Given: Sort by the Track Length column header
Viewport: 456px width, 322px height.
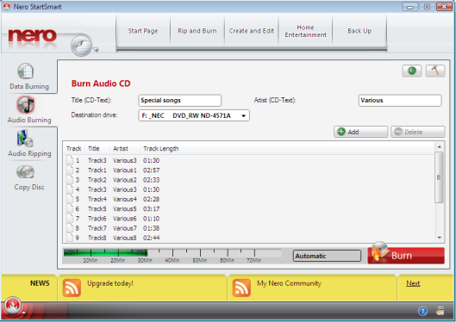Looking at the screenshot, I should (161, 149).
